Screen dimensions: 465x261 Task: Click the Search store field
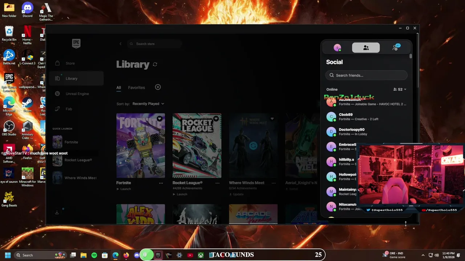pyautogui.click(x=154, y=44)
